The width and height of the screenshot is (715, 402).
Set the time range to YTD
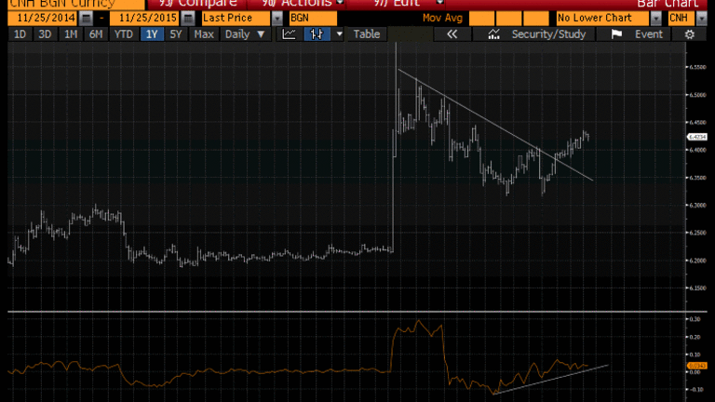122,33
